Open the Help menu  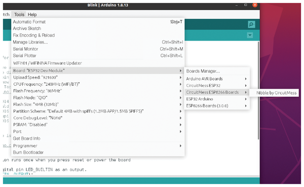tap(32, 15)
